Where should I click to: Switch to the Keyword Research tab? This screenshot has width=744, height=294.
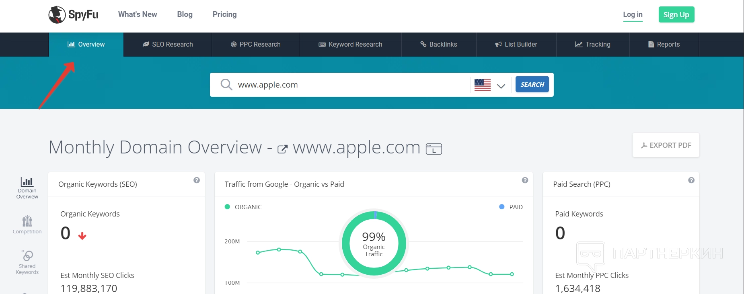click(350, 45)
